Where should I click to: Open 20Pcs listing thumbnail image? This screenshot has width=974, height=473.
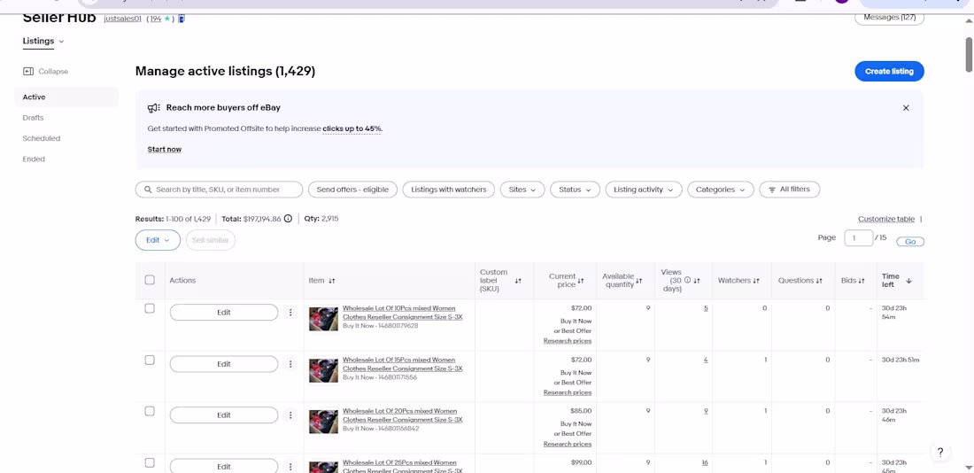pyautogui.click(x=323, y=422)
